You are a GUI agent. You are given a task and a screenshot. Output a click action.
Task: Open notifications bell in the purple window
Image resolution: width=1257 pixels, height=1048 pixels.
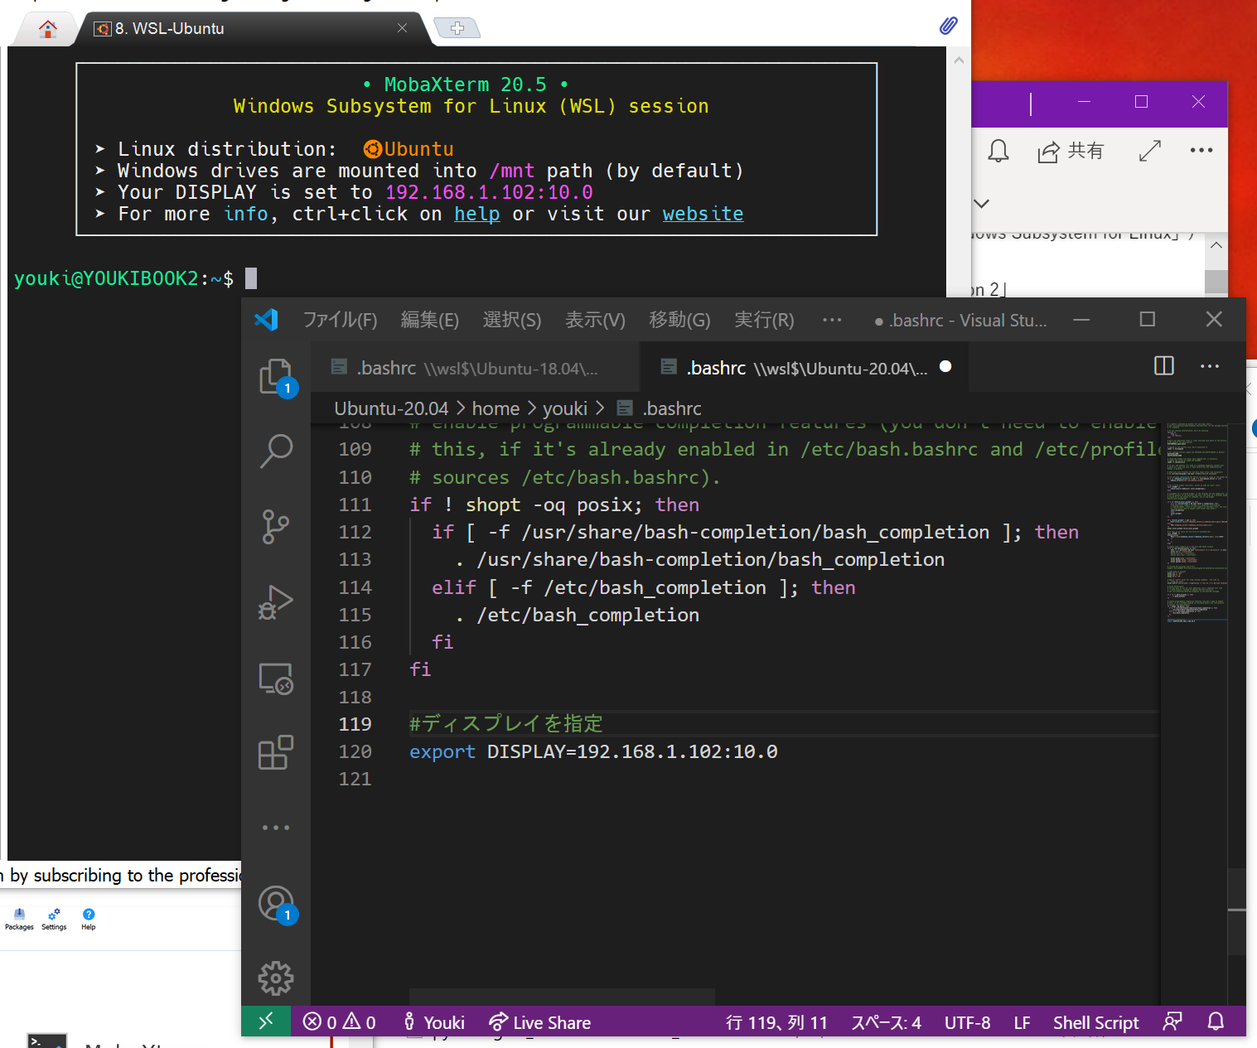pos(998,151)
